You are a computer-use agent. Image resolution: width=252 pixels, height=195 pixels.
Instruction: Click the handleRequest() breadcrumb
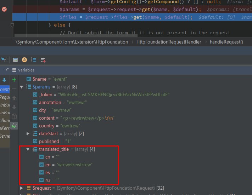point(226,42)
